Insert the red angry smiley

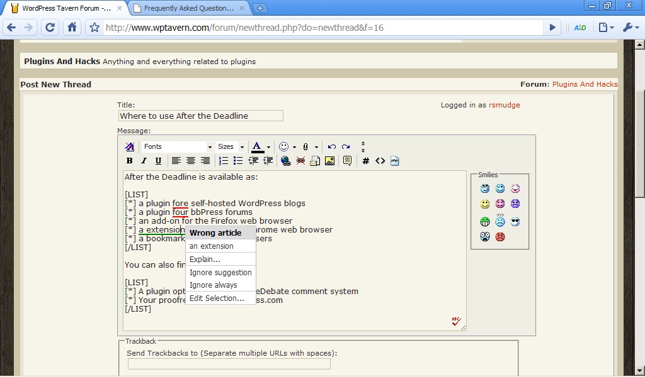(x=500, y=237)
